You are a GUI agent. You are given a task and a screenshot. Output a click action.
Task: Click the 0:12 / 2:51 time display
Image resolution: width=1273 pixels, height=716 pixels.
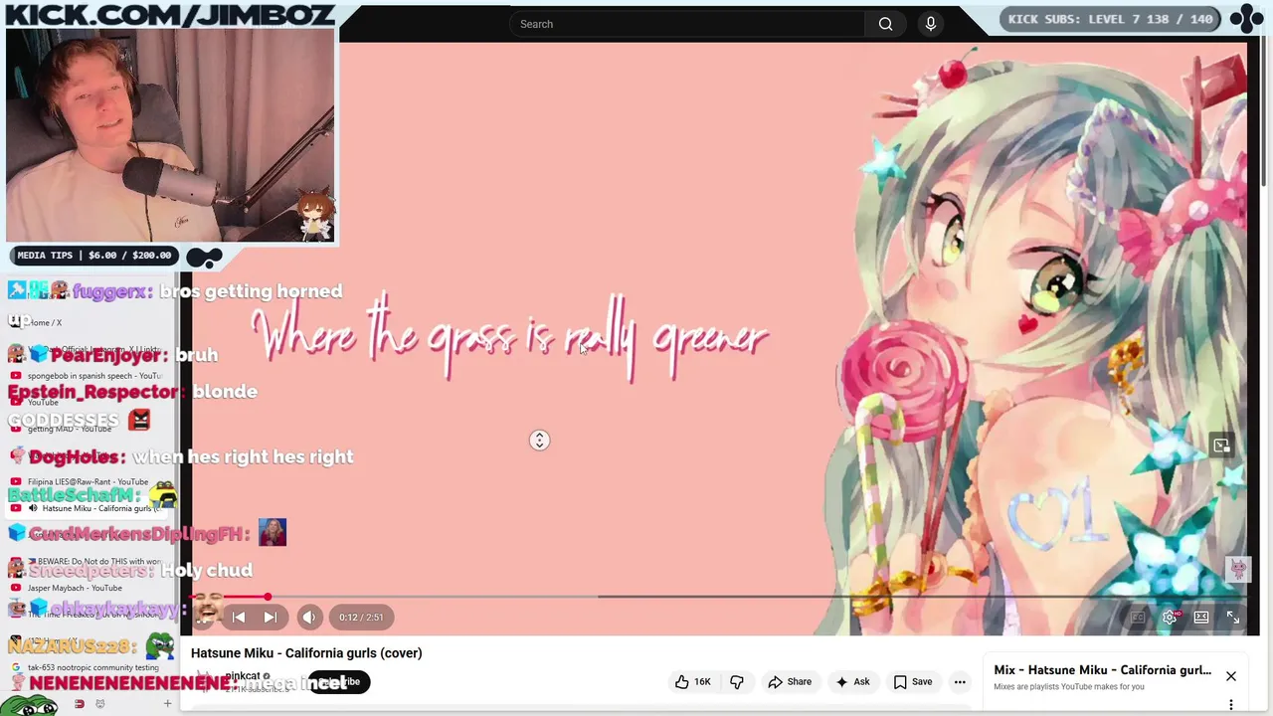pyautogui.click(x=361, y=618)
